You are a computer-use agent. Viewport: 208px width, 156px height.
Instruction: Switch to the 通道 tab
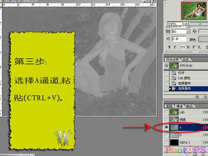(x=179, y=106)
